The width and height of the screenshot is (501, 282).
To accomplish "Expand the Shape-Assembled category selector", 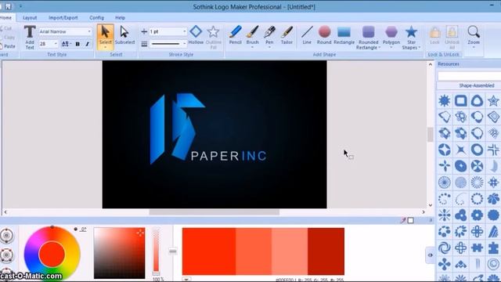I will click(468, 85).
